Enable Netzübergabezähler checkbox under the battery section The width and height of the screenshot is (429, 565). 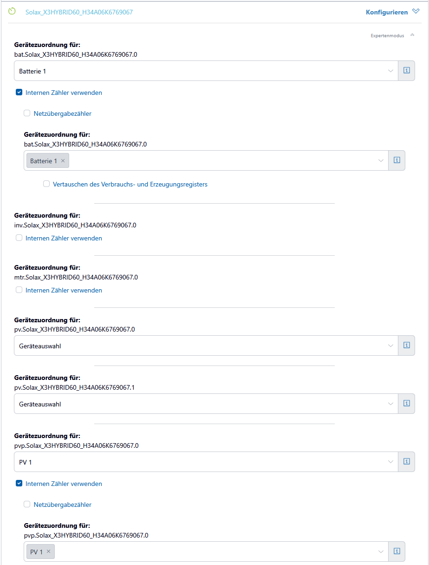click(x=27, y=113)
